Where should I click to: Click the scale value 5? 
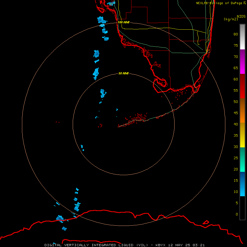click(237, 203)
